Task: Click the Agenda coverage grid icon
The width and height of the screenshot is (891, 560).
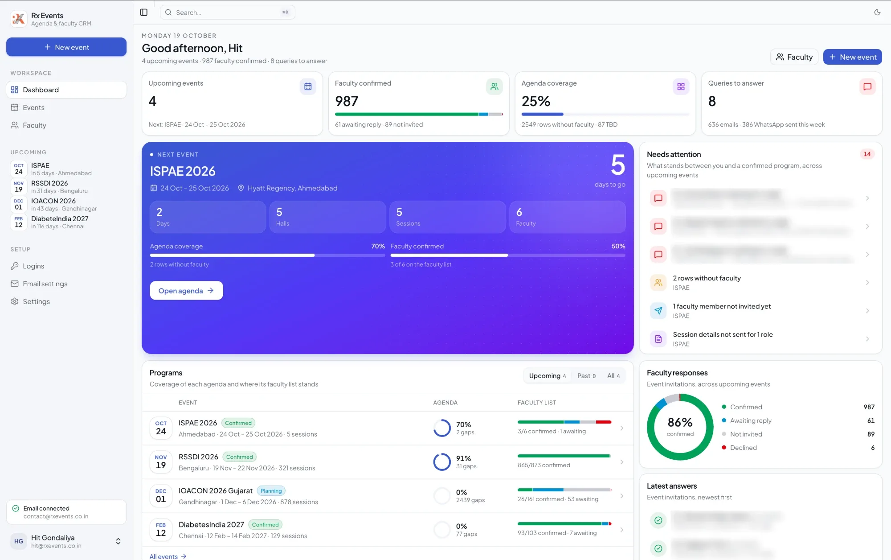Action: click(x=681, y=86)
